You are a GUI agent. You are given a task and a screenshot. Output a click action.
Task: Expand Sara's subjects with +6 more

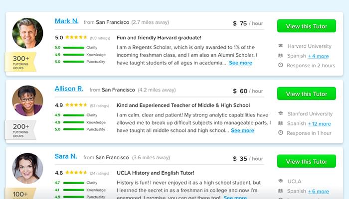(319, 192)
